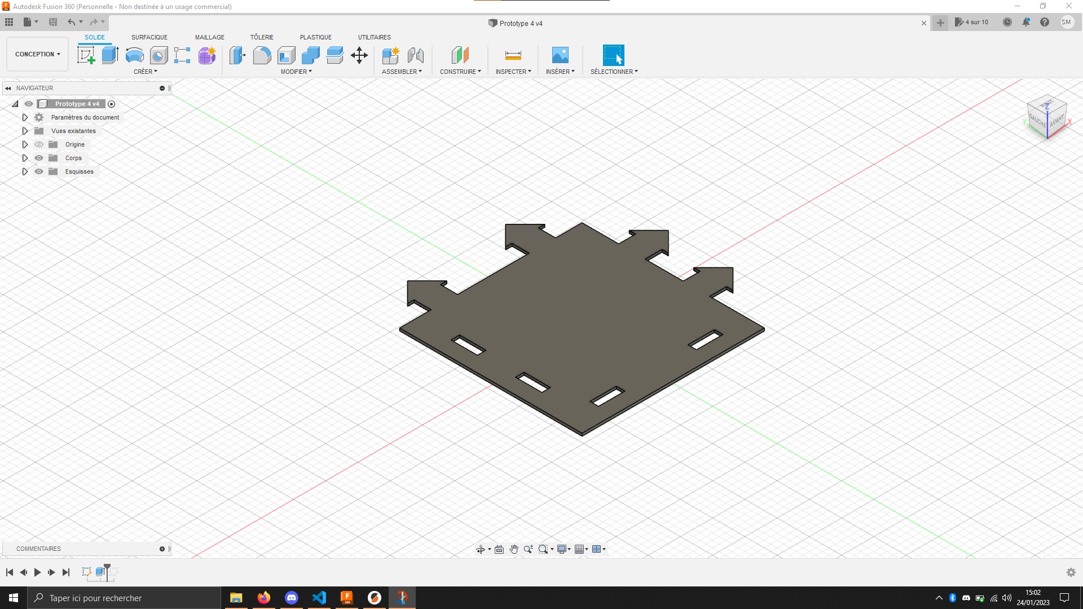Choose the Offset Plane tool
The width and height of the screenshot is (1083, 609).
(460, 55)
